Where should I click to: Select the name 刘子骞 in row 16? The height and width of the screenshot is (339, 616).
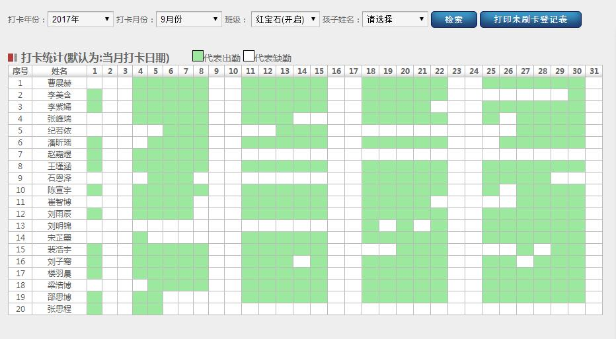pos(59,261)
